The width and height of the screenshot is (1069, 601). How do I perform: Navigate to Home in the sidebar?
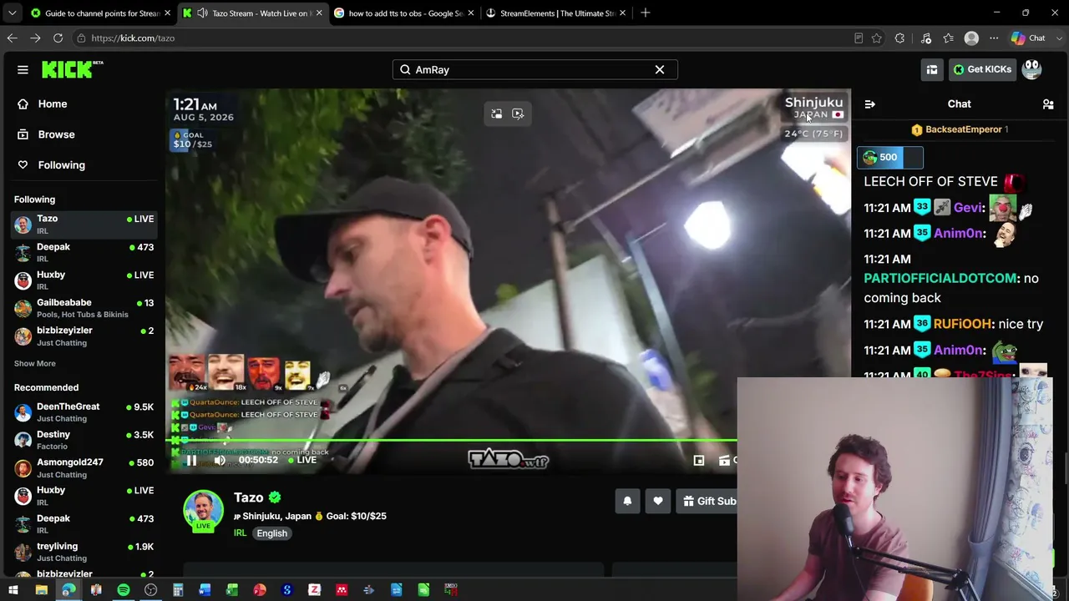point(53,104)
